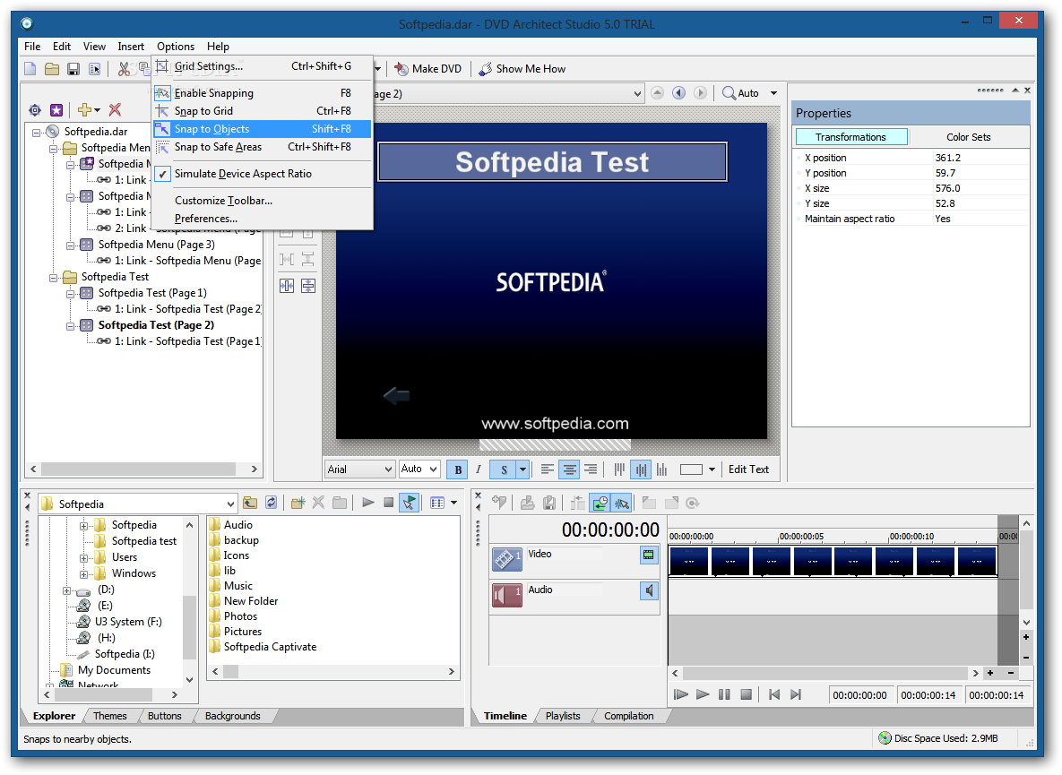This screenshot has width=1062, height=775.
Task: Switch to Color Sets tab
Action: point(969,137)
